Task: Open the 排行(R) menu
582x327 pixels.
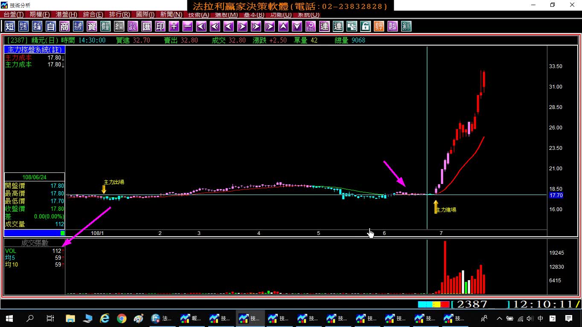Action: click(119, 14)
